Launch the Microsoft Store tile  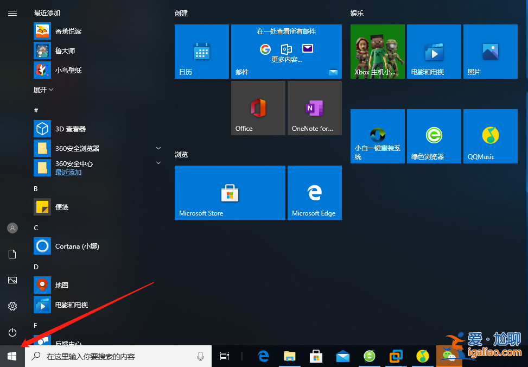(x=230, y=193)
